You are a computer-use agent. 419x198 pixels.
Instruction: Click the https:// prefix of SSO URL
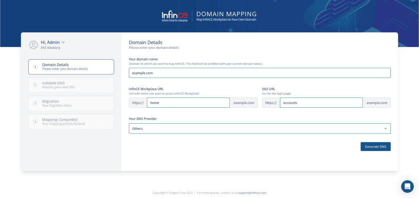pyautogui.click(x=271, y=102)
